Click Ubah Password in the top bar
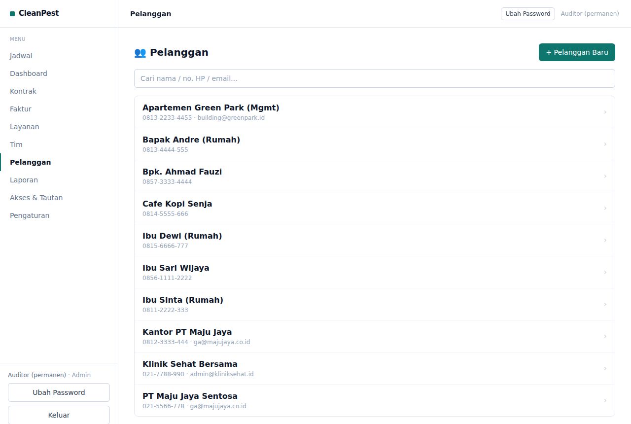This screenshot has height=424, width=631. coord(528,14)
